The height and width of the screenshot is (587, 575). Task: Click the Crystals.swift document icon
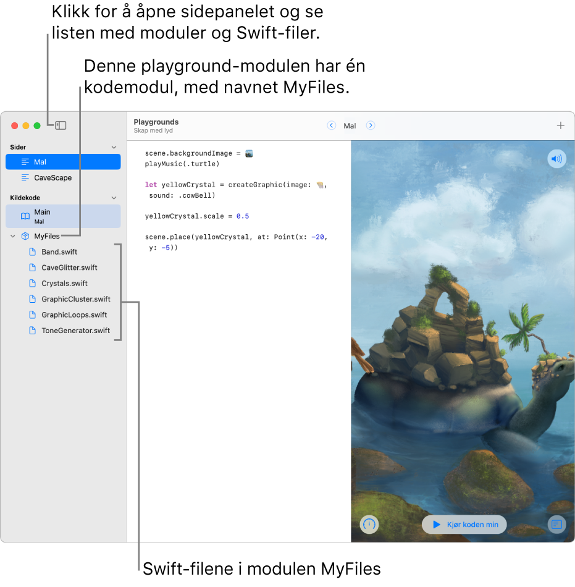pos(33,283)
